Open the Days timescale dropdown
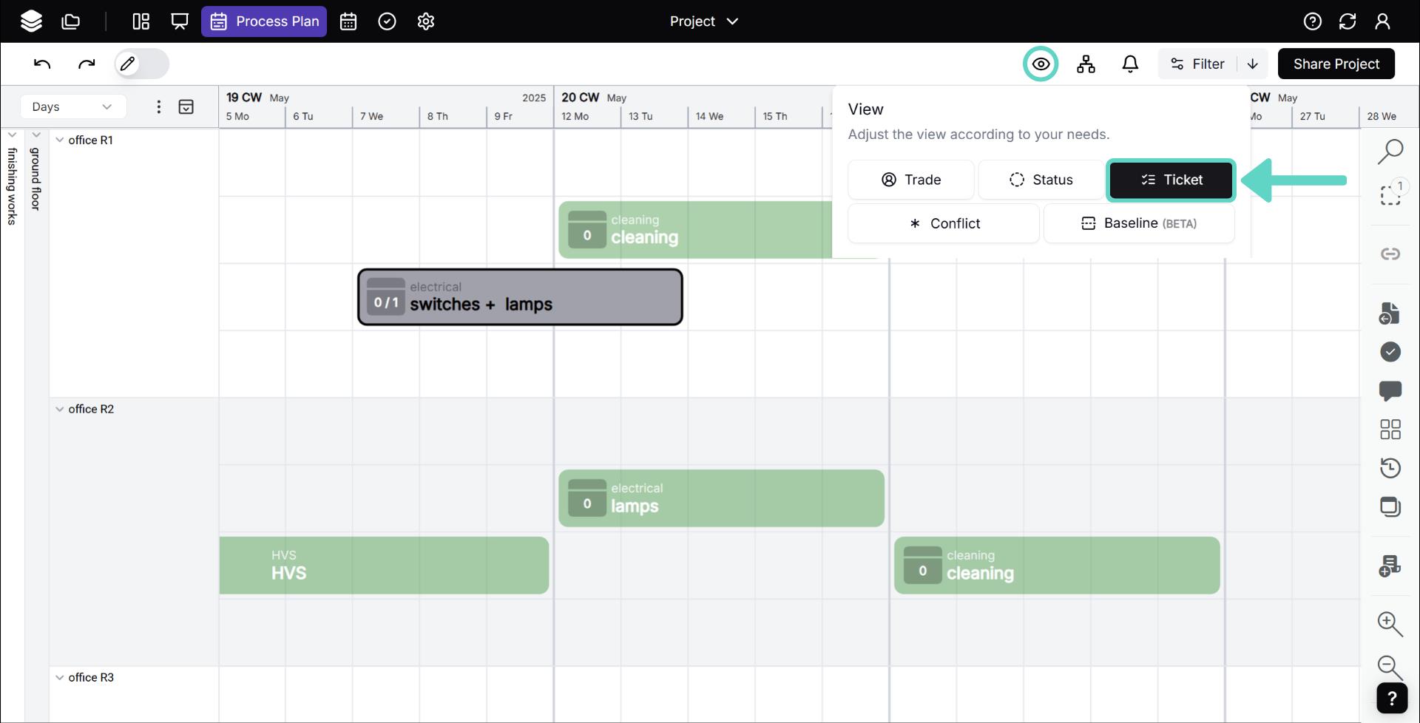1420x723 pixels. point(72,106)
